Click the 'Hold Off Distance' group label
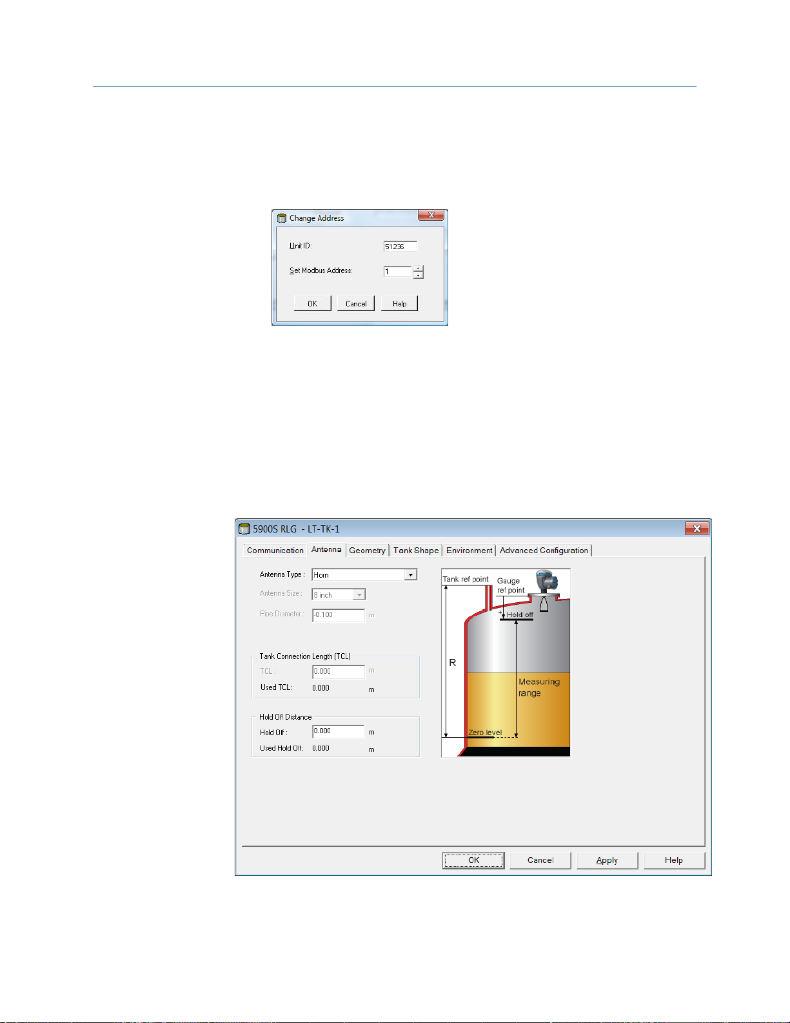790x1023 pixels. 285,717
